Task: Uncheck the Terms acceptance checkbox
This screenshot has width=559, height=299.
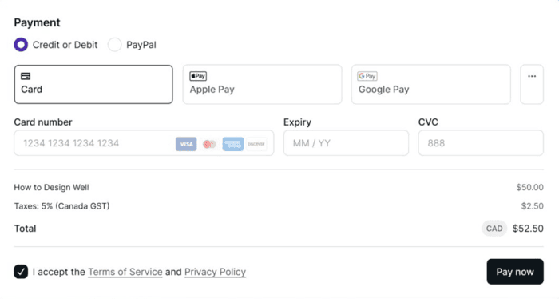Action: coord(21,272)
